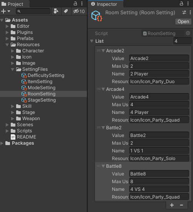
Task: Toggle the Inspector panel lock icon
Action: point(181,3)
